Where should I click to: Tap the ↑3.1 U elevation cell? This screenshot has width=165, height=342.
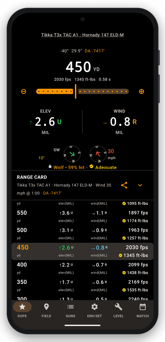coord(66,230)
